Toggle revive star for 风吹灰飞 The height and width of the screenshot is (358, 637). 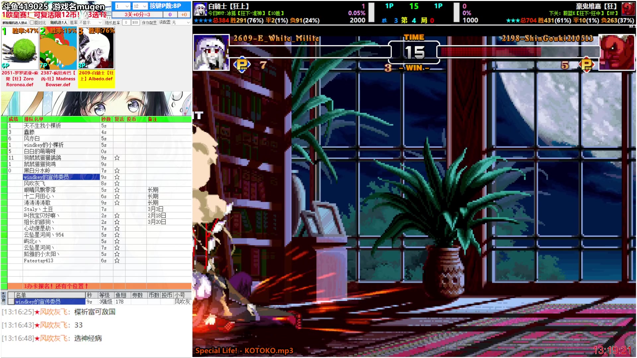pyautogui.click(x=117, y=183)
